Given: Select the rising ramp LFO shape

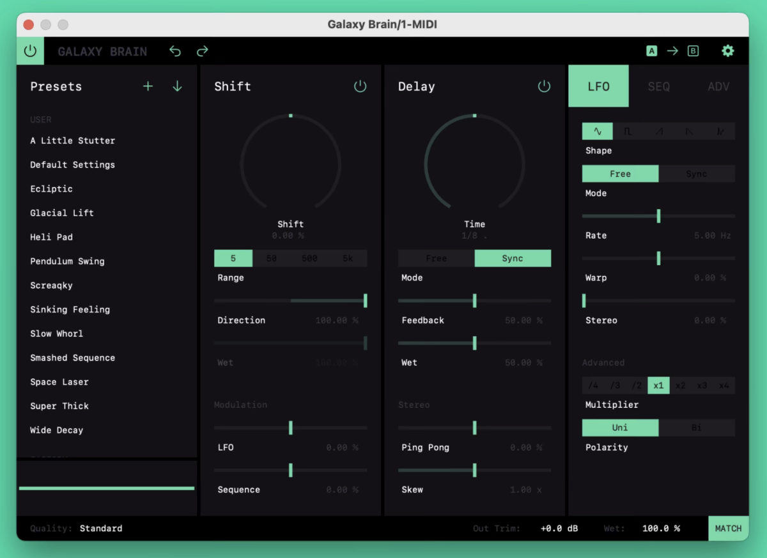Looking at the screenshot, I should pyautogui.click(x=658, y=131).
